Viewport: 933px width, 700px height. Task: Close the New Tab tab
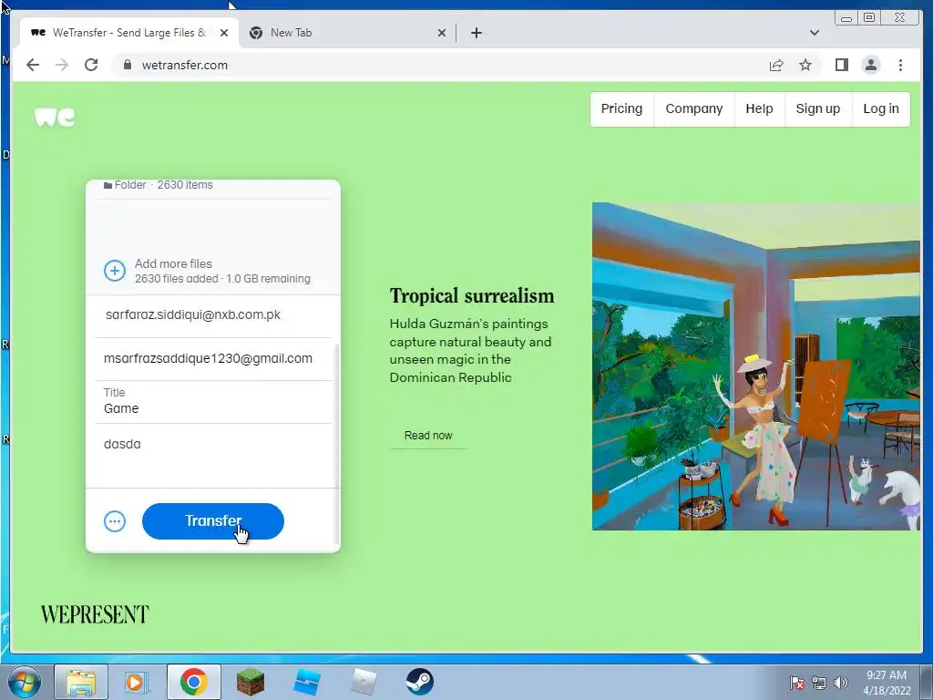pyautogui.click(x=442, y=33)
